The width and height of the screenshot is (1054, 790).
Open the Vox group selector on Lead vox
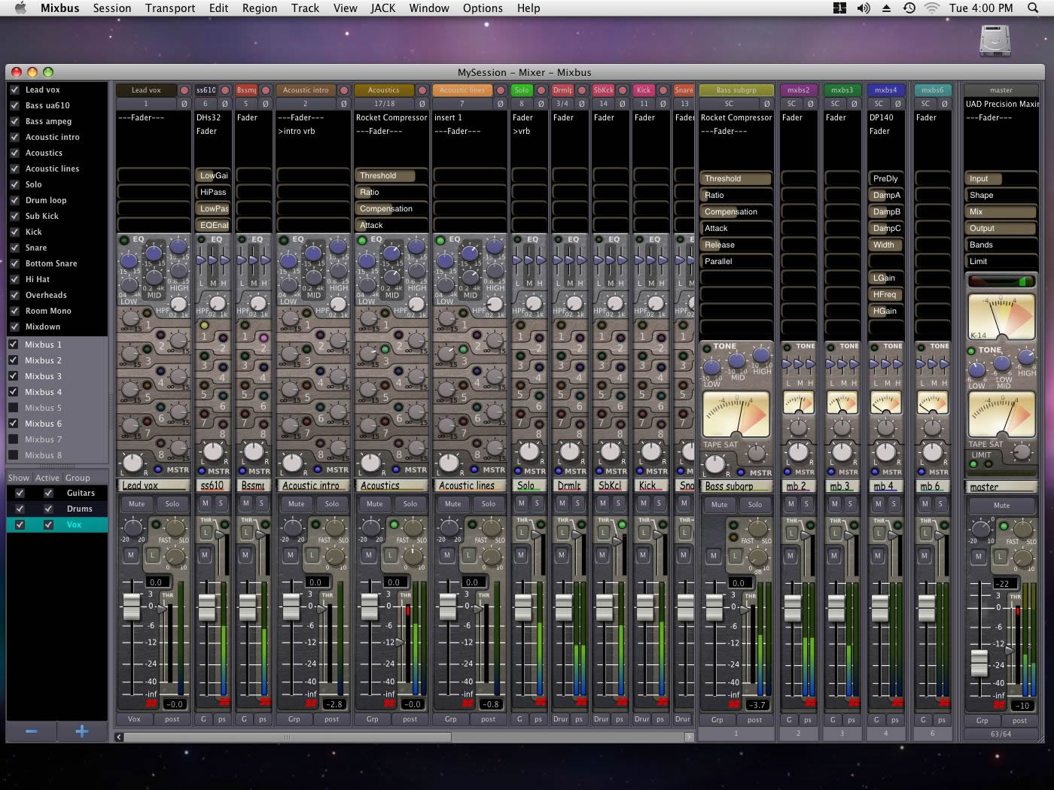pos(134,719)
